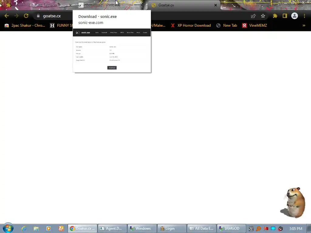Go back to the previous page
This screenshot has height=233, width=311.
coord(7,16)
